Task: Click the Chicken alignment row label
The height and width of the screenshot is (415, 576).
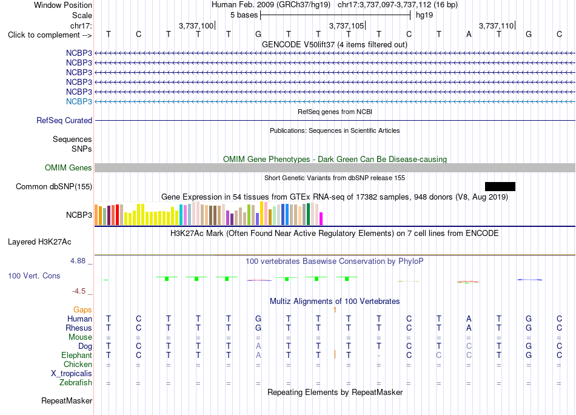Action: pos(78,364)
